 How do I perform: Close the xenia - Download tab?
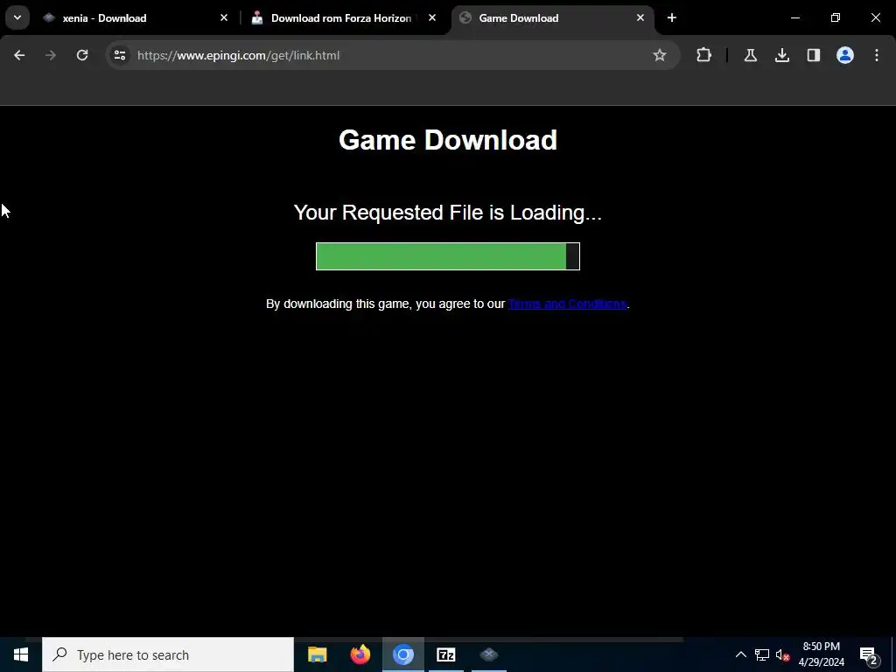(x=224, y=17)
